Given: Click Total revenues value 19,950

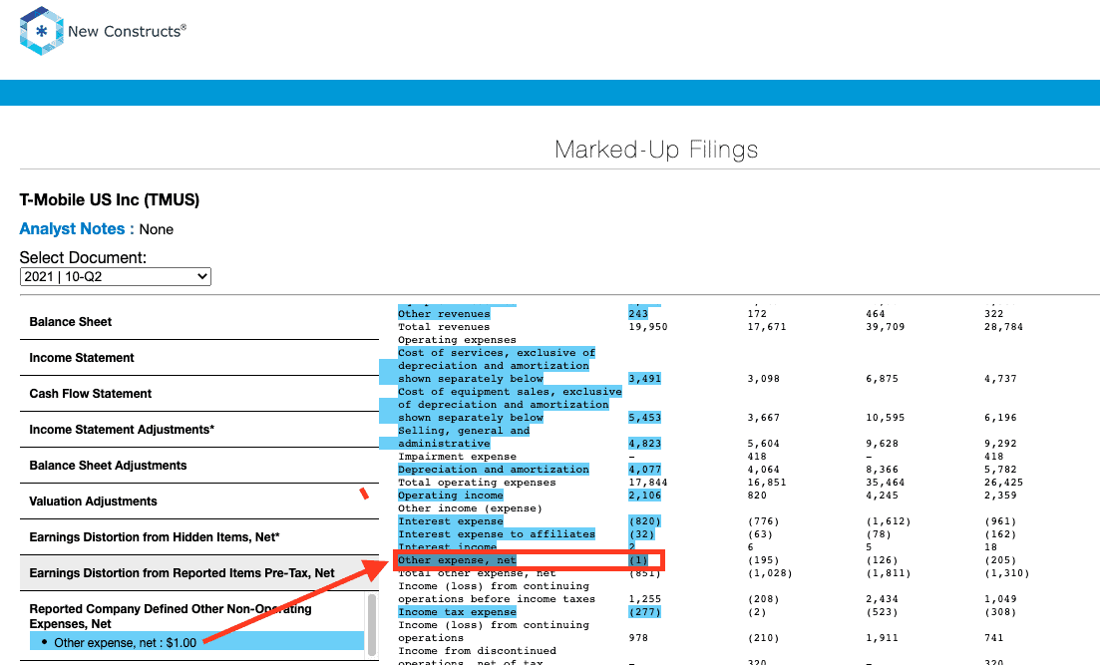Looking at the screenshot, I should (648, 327).
